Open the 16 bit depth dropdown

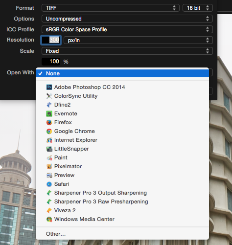click(x=198, y=8)
